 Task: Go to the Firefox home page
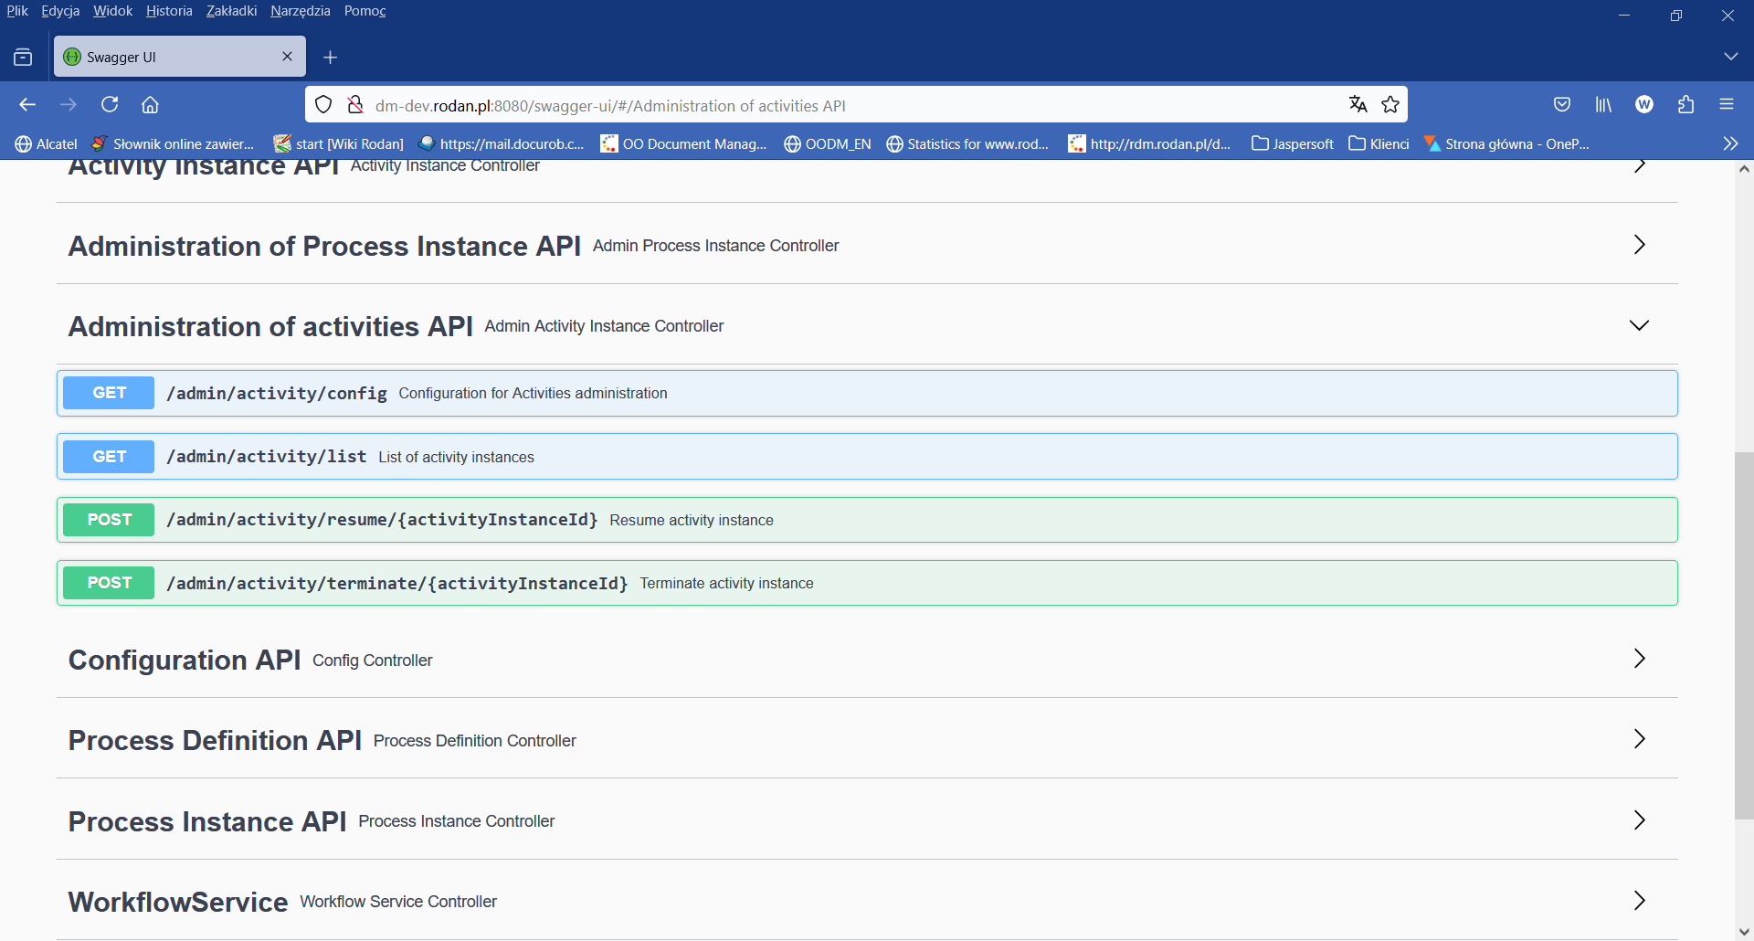pos(150,104)
